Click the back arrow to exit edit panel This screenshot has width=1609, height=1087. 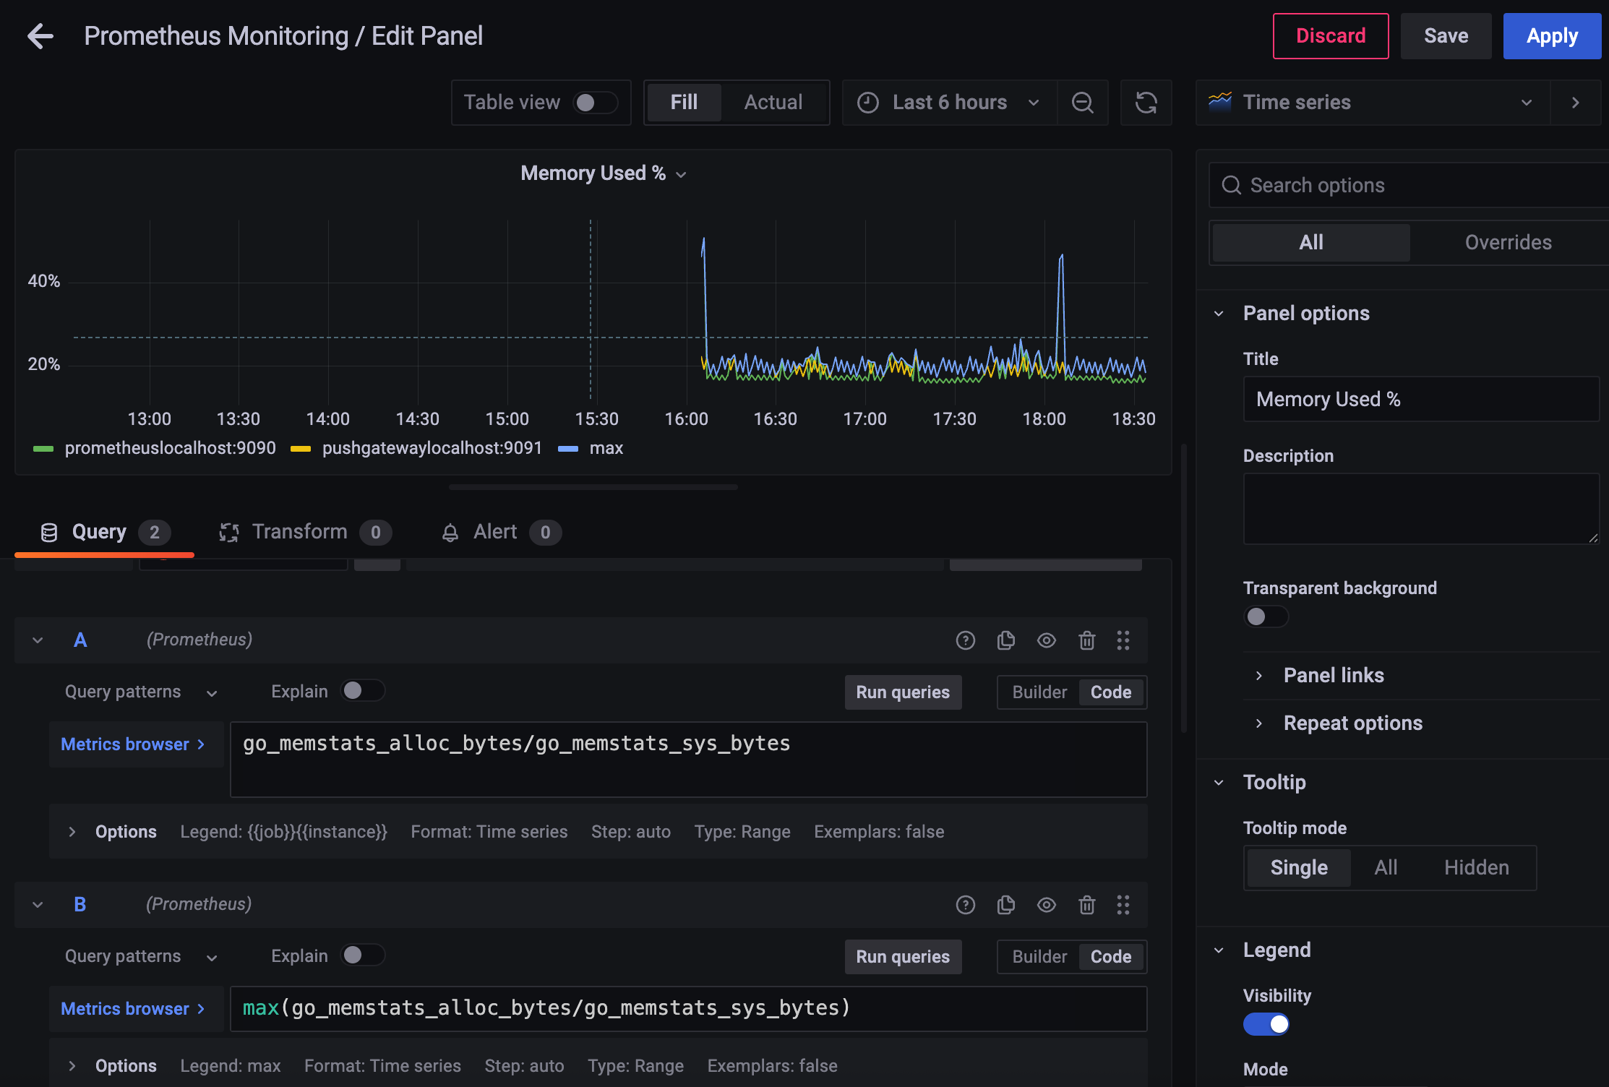pos(40,36)
